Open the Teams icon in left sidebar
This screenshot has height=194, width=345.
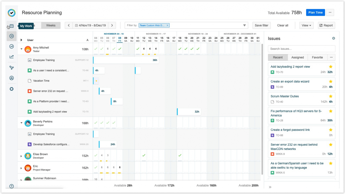point(11,68)
